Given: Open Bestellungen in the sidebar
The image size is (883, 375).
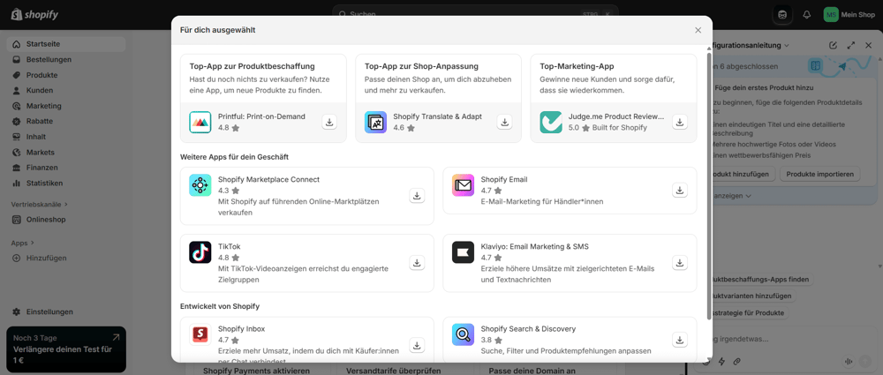Looking at the screenshot, I should 49,60.
